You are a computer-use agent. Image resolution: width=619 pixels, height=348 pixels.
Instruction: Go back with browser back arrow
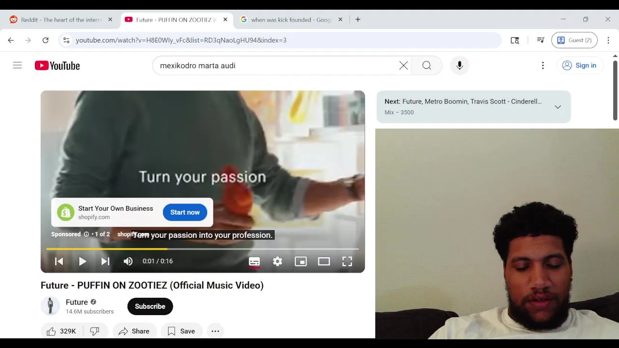tap(11, 40)
